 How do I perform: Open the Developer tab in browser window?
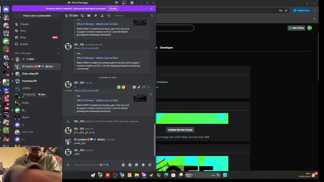point(166,48)
